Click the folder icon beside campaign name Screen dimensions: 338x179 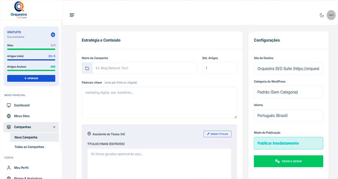click(87, 68)
